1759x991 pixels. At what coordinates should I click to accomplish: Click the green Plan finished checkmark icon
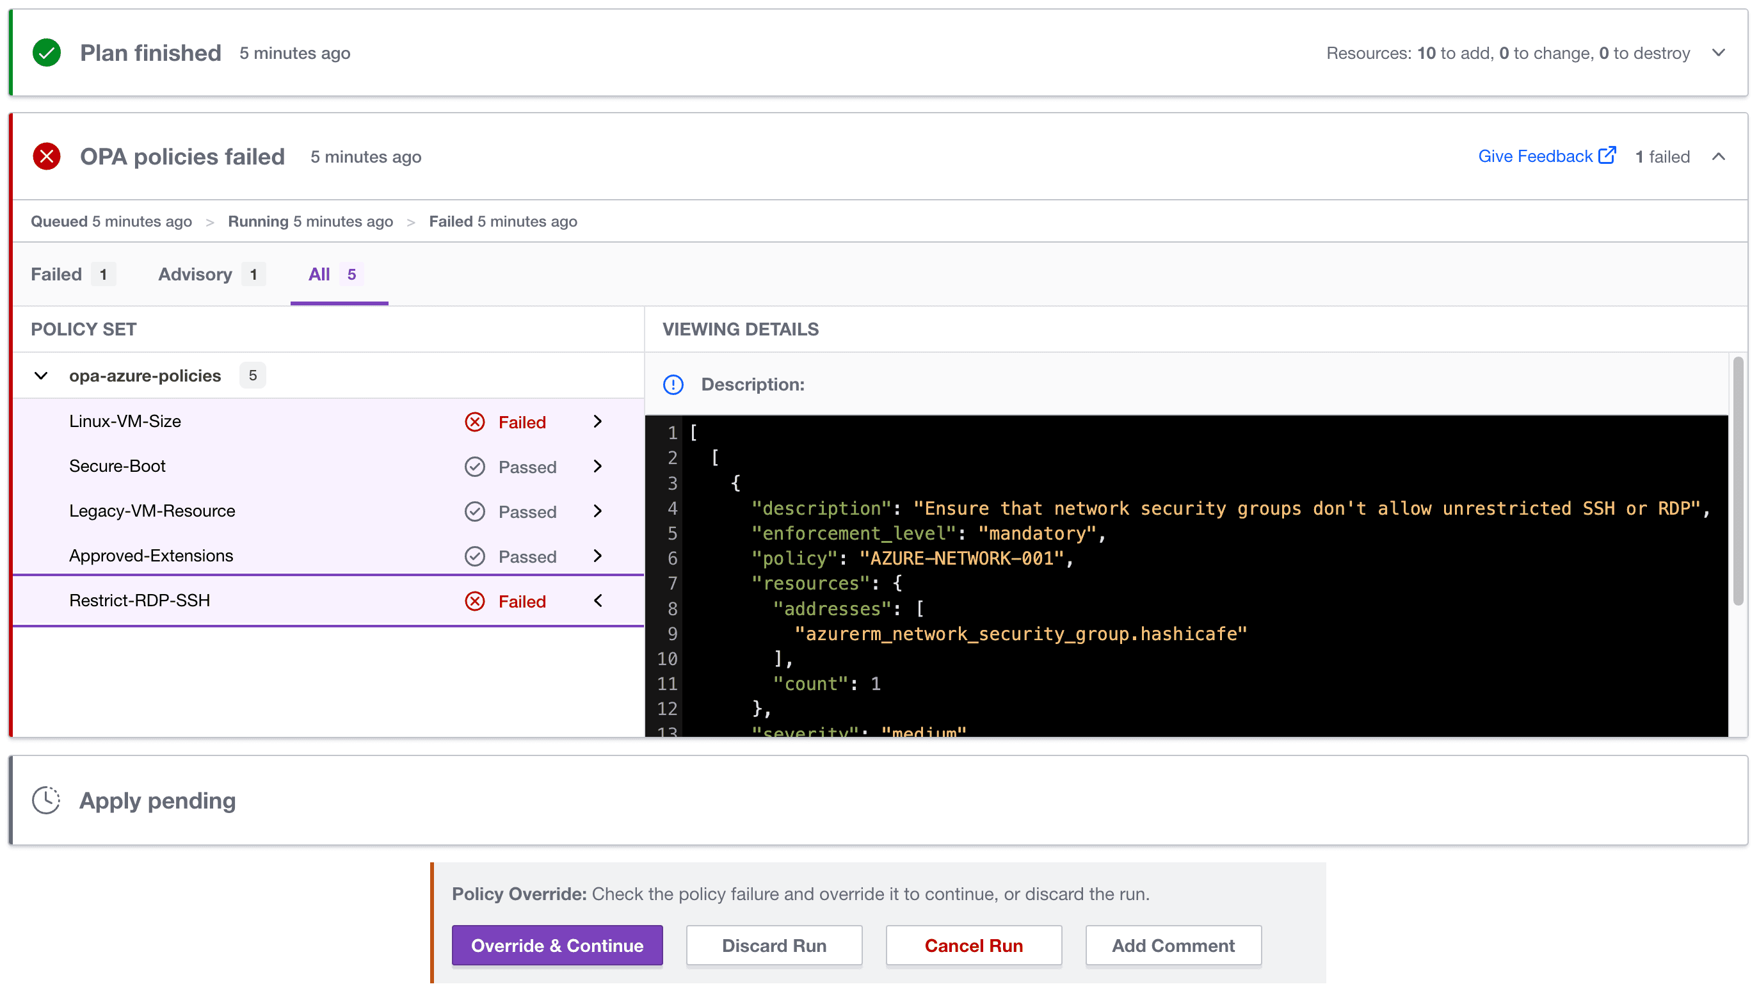[47, 52]
